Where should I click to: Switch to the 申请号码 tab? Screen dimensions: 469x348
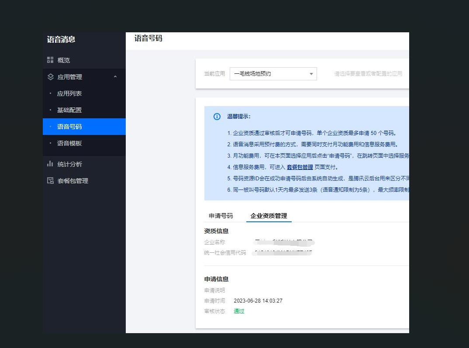coord(221,216)
